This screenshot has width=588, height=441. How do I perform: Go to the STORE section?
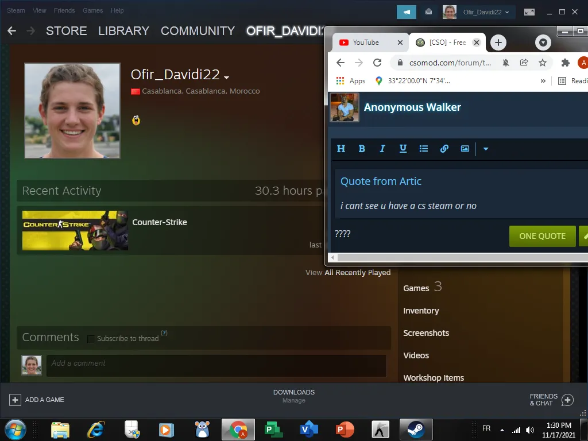coord(67,31)
